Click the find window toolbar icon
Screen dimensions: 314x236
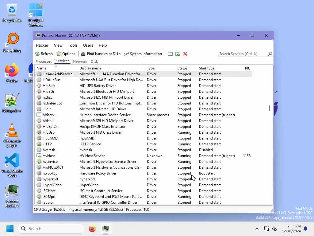coord(170,54)
